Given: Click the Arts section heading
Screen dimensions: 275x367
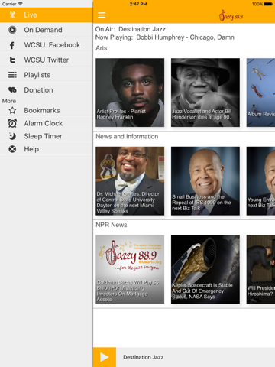Looking at the screenshot, I should pos(102,48).
